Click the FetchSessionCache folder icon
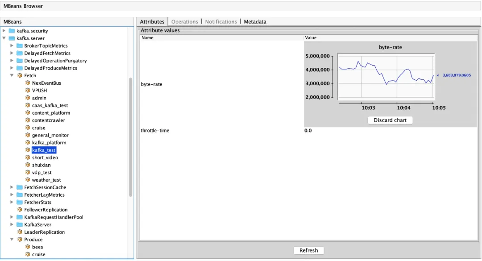The width and height of the screenshot is (482, 261). (x=19, y=187)
